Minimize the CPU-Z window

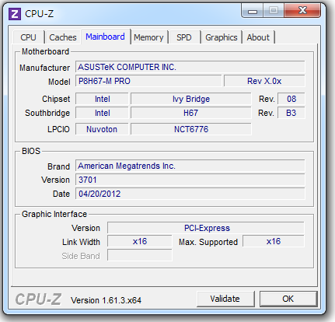253,11
